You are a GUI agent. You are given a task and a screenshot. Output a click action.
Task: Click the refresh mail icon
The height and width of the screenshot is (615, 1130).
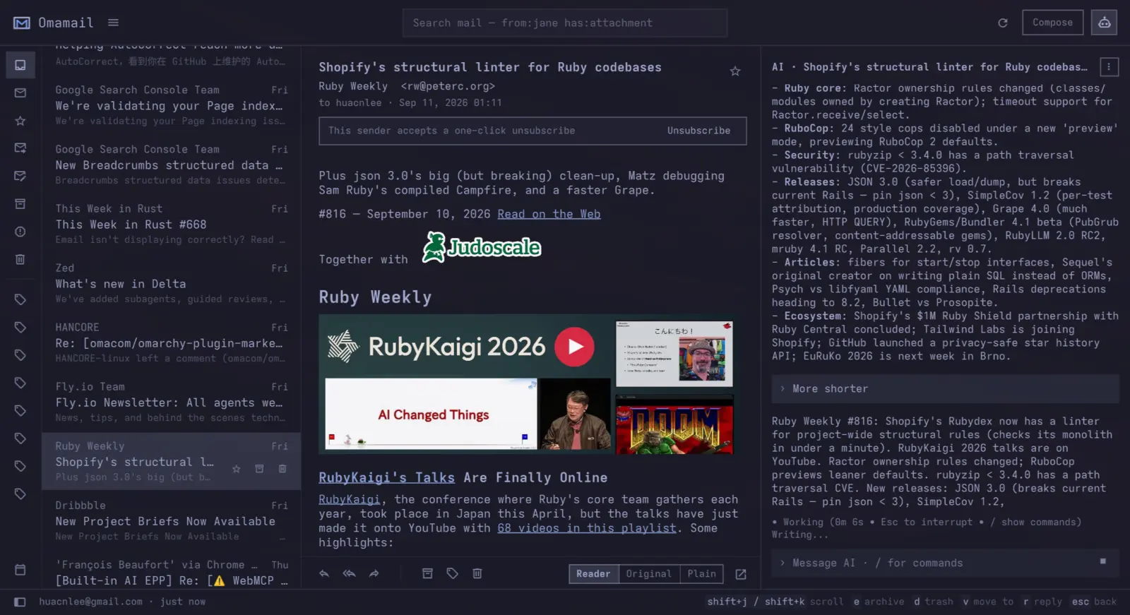[x=1003, y=23]
